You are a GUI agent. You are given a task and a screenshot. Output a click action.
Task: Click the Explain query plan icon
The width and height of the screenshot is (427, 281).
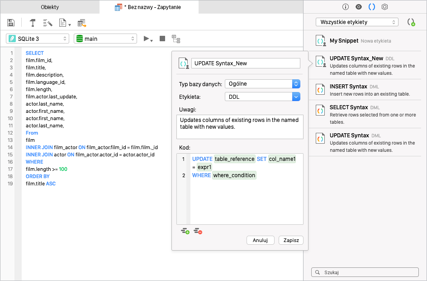click(x=176, y=39)
